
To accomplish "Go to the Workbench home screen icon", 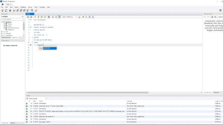I will point(2,4).
